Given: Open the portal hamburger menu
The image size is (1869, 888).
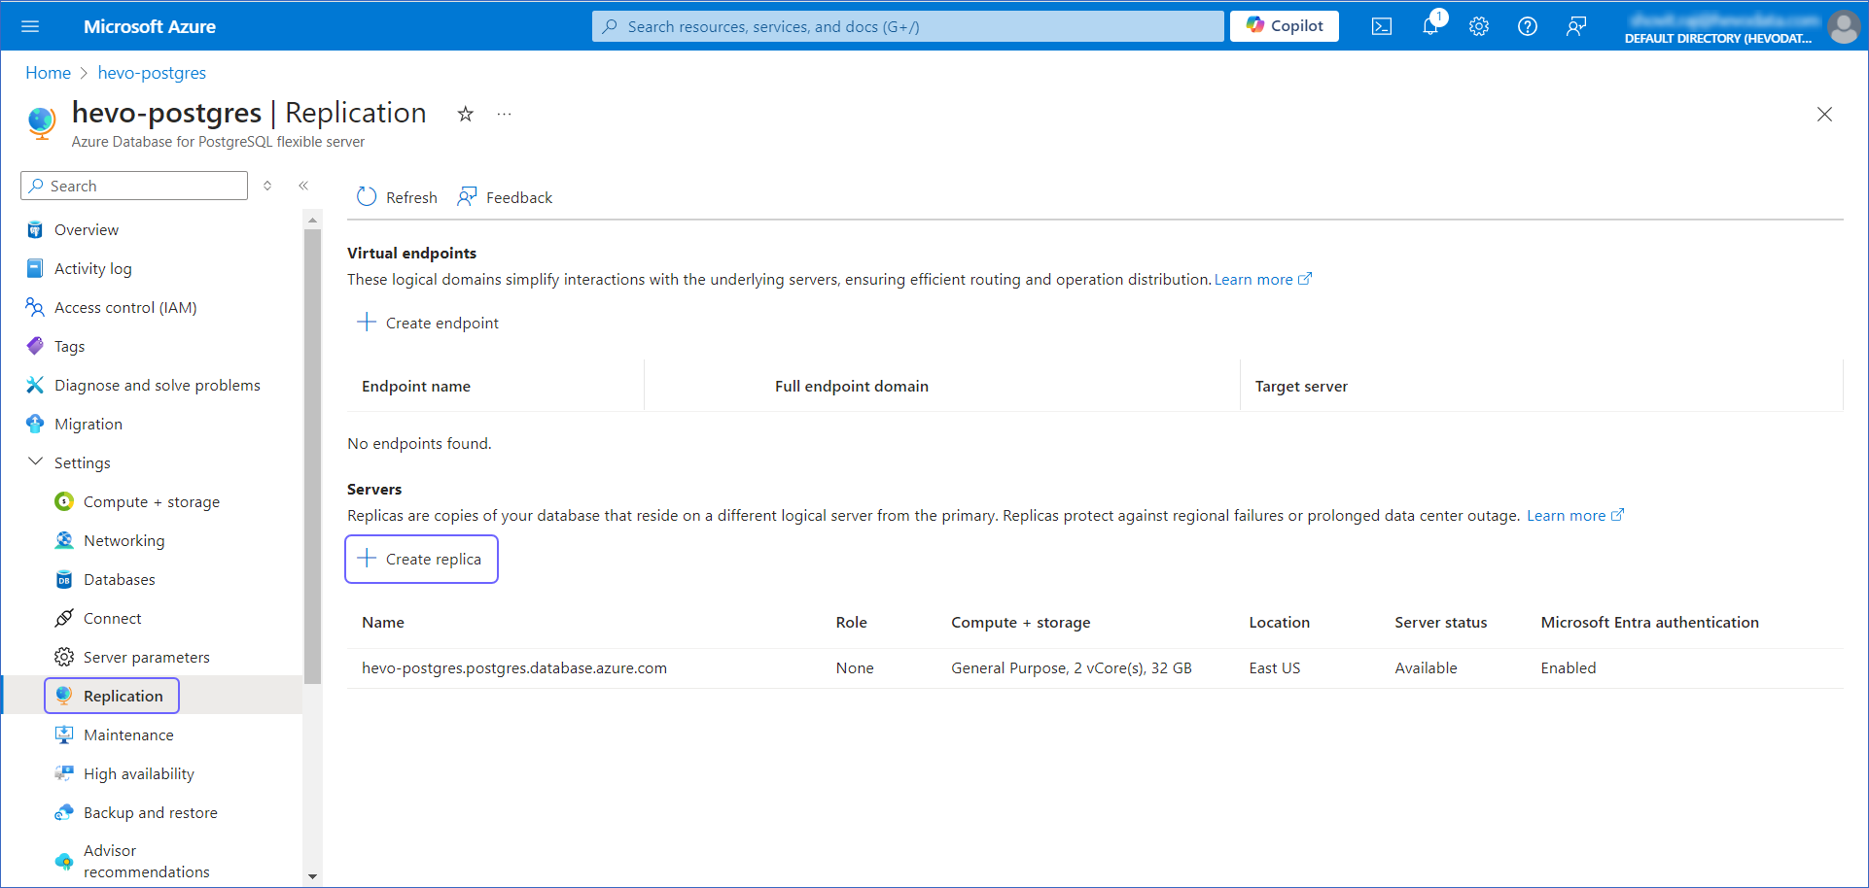Looking at the screenshot, I should tap(30, 26).
